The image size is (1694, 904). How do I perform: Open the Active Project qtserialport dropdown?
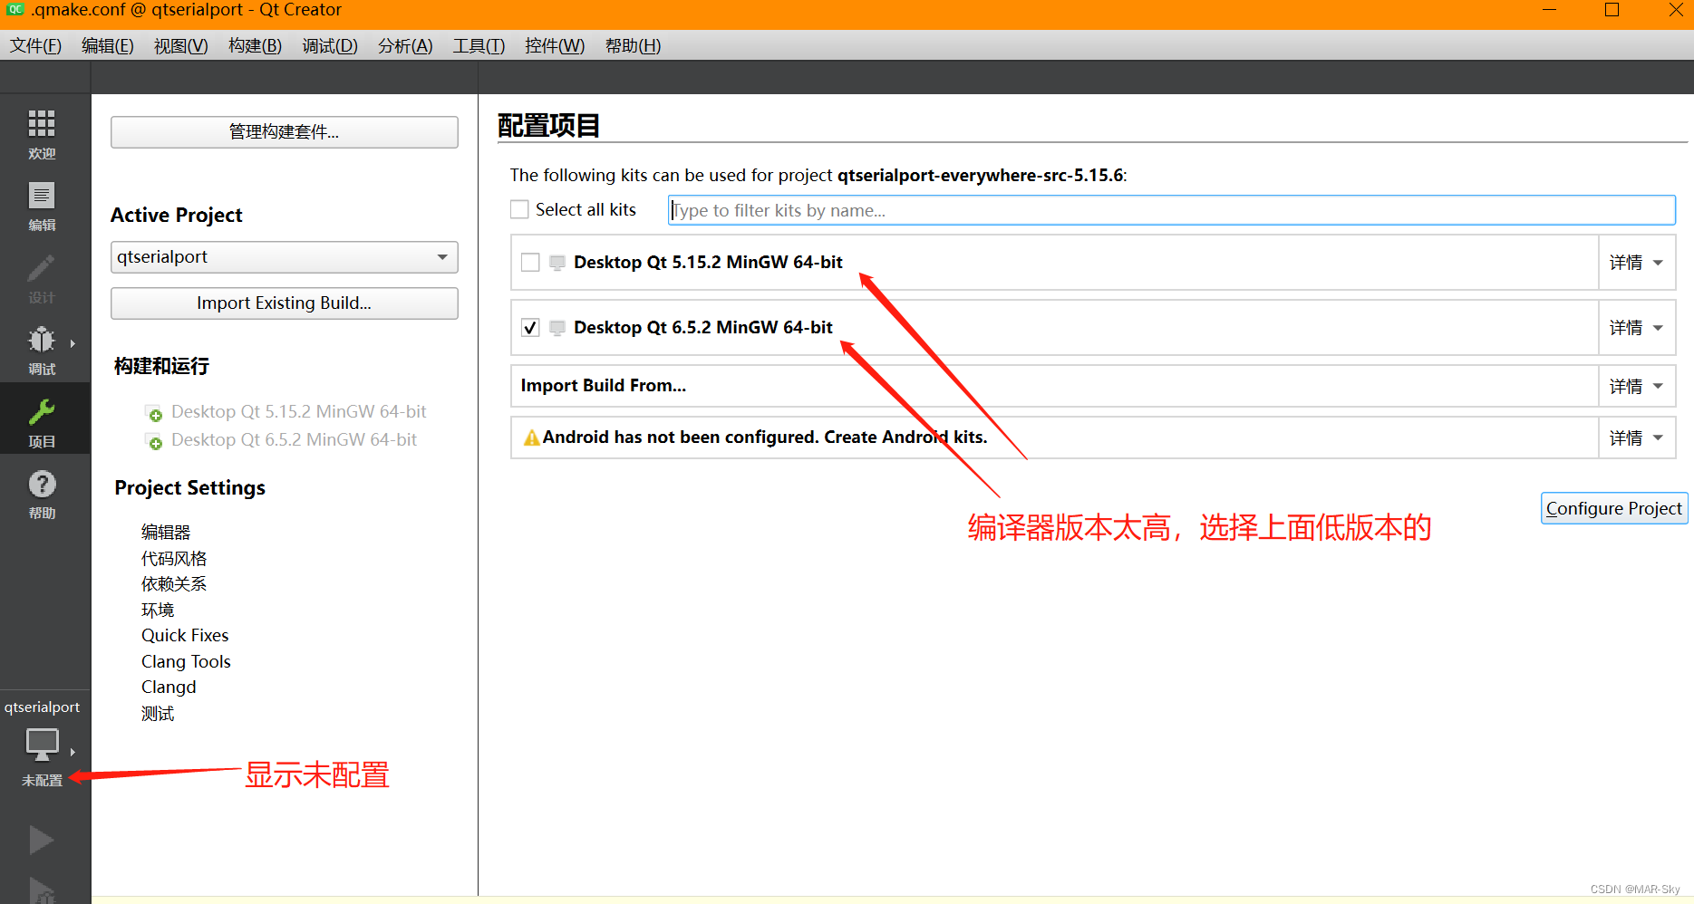click(285, 257)
